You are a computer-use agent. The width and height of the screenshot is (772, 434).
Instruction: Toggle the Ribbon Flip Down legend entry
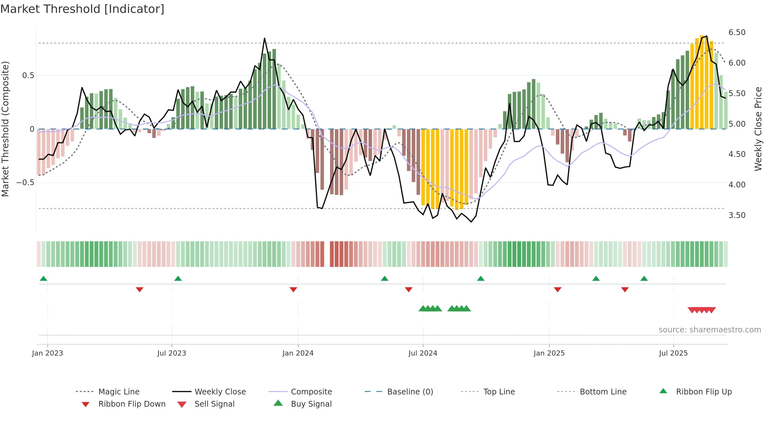[123, 404]
